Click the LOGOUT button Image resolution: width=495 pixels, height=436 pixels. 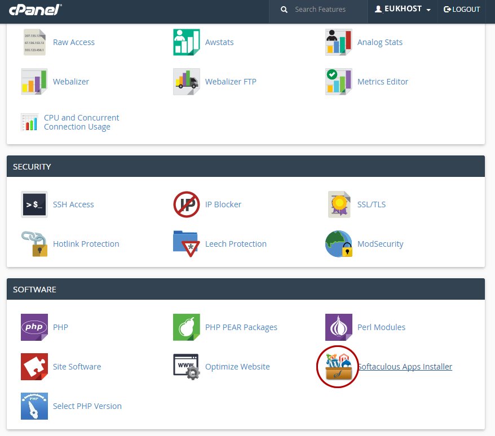coord(462,10)
